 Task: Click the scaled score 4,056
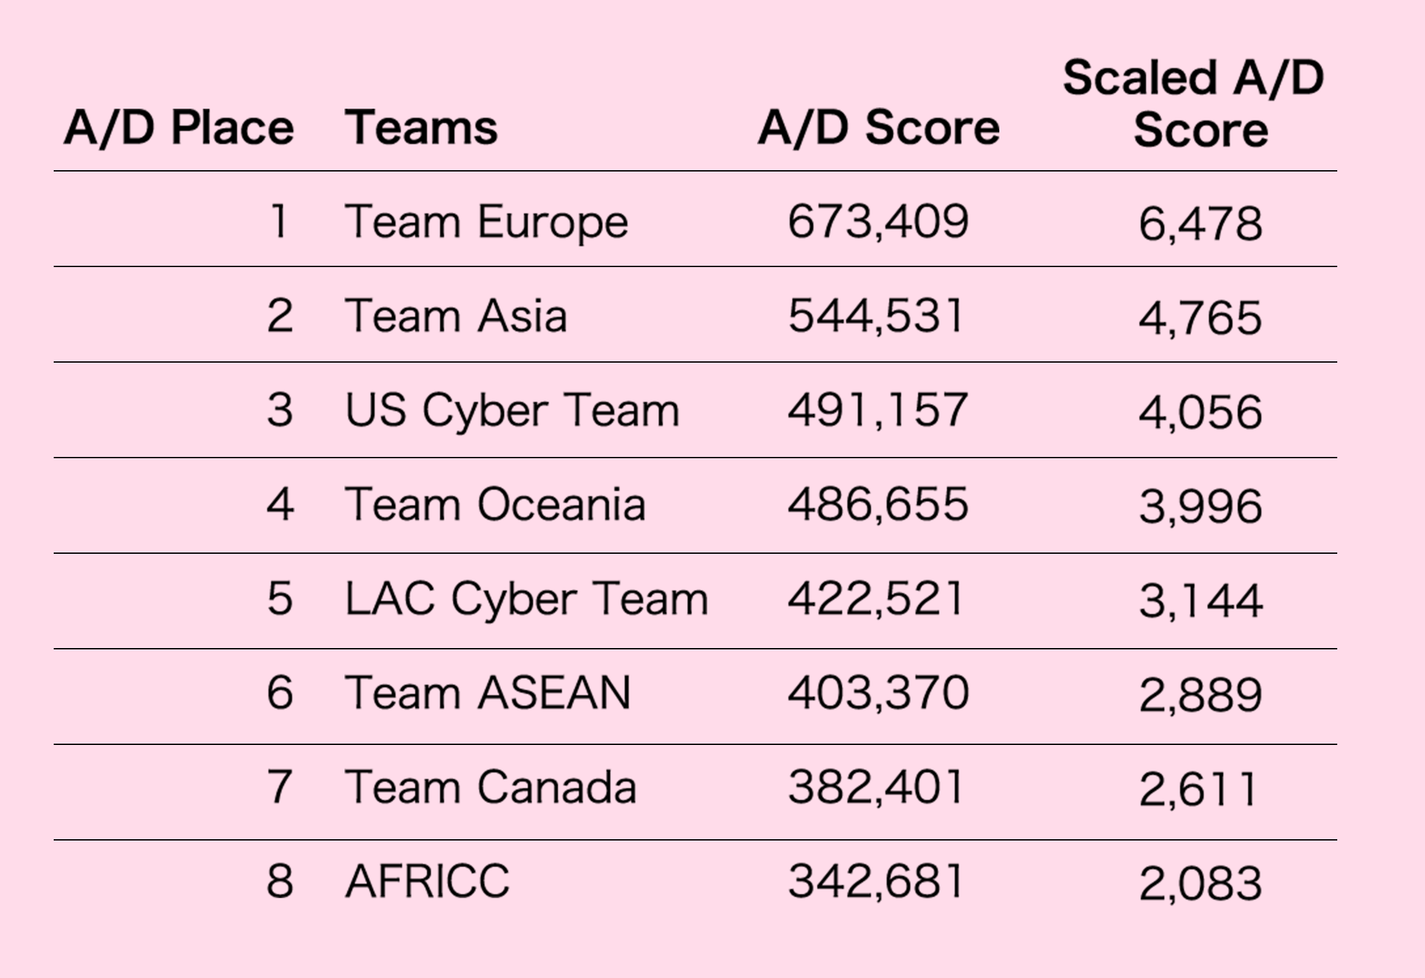click(x=1200, y=413)
